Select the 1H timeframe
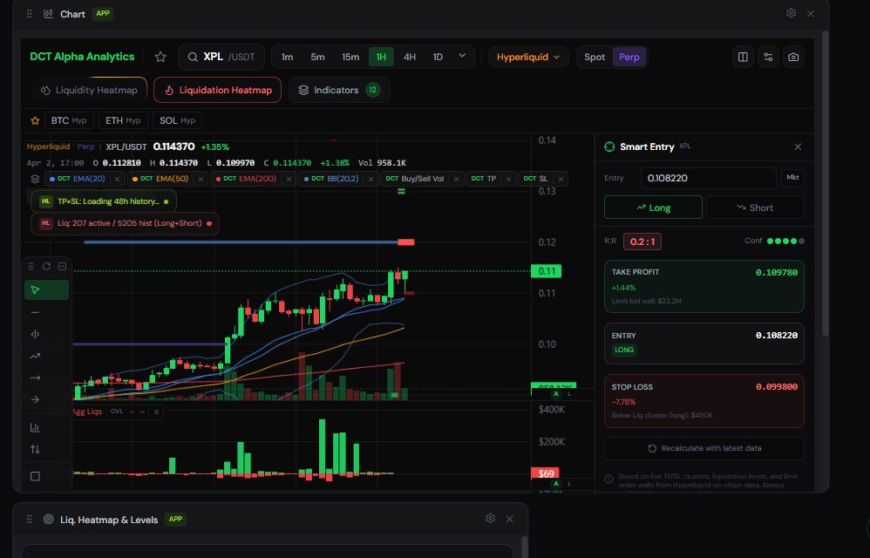This screenshot has height=558, width=870. (x=381, y=57)
